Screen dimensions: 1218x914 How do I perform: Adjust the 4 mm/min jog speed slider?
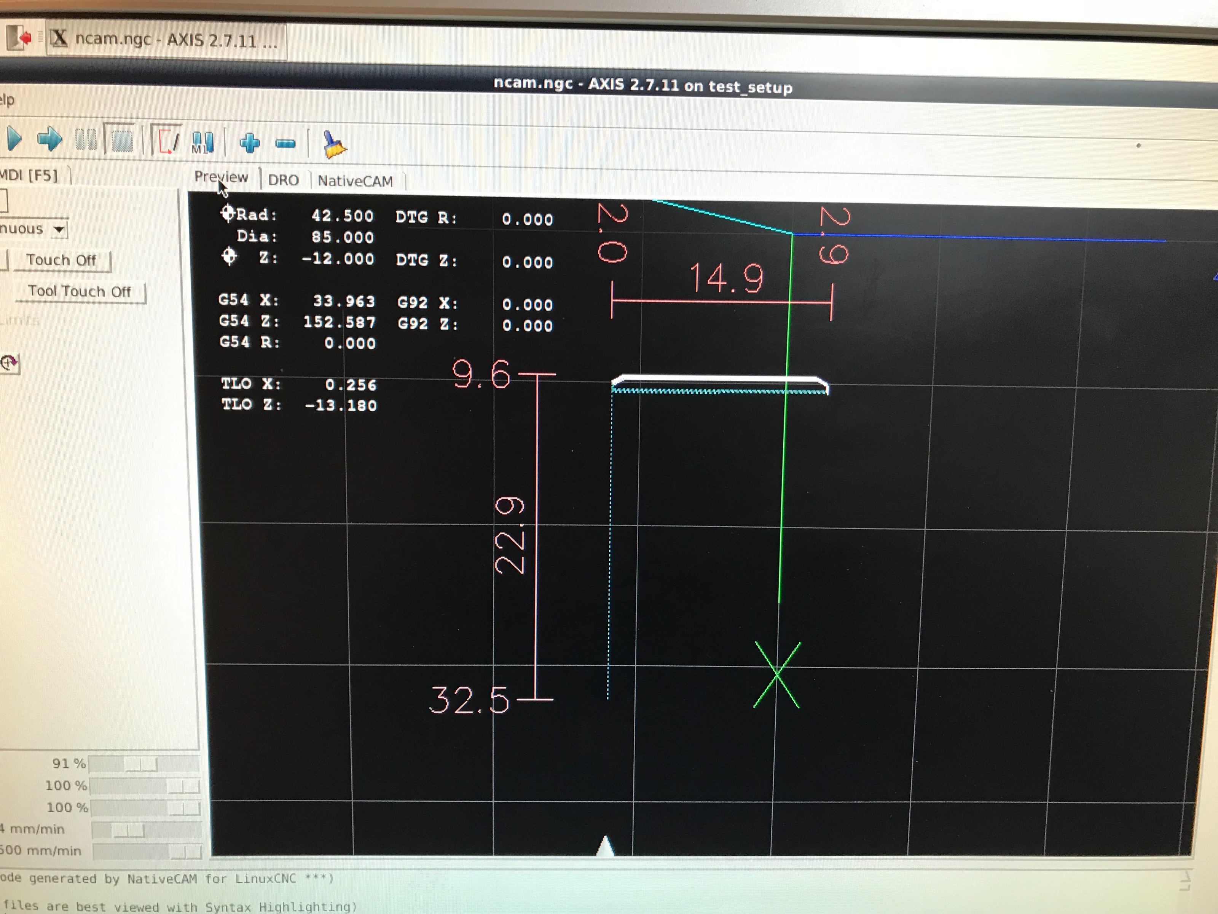(147, 830)
